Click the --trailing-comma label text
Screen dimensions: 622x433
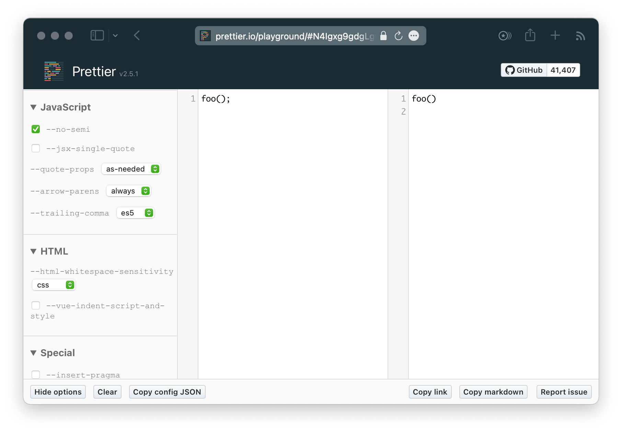70,213
